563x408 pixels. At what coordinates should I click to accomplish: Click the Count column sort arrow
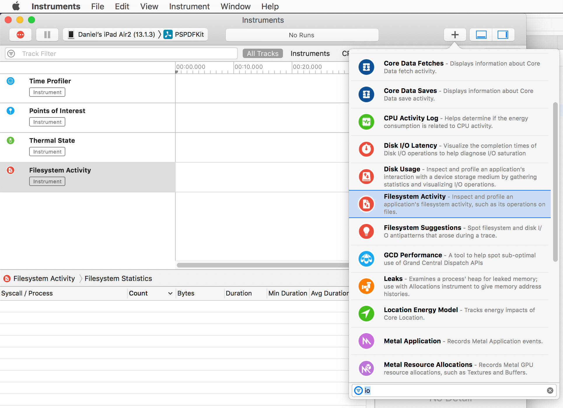pos(170,293)
